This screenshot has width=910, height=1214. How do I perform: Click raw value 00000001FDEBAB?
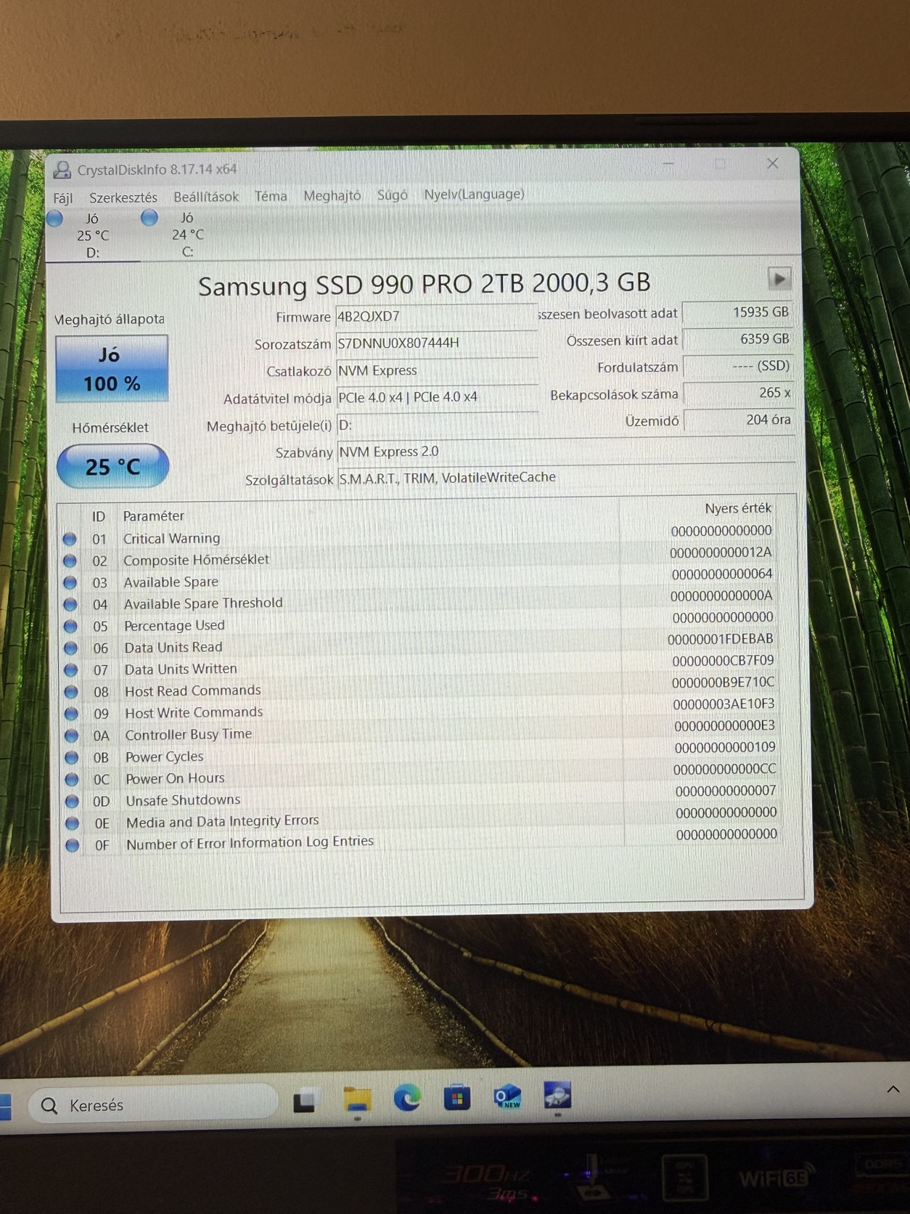point(720,639)
